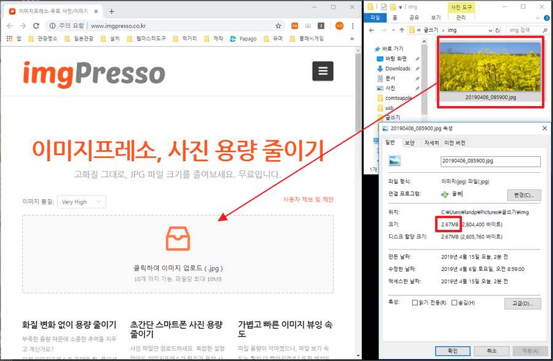Expand the Explorer ribbon chevron
This screenshot has height=361, width=553.
(x=538, y=18)
